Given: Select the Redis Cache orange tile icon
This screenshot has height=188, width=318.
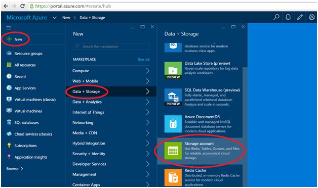Looking at the screenshot, I should pyautogui.click(x=173, y=177).
